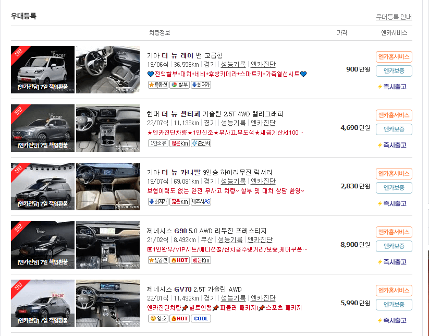Click the COOL badge on the GV70 listing
429x336 pixels.
pyautogui.click(x=200, y=318)
